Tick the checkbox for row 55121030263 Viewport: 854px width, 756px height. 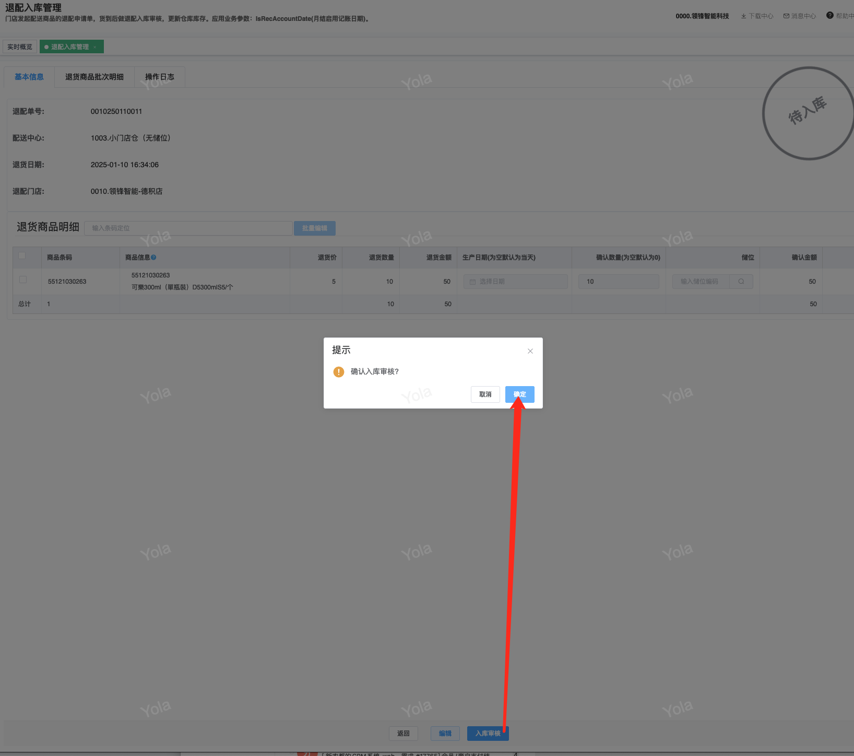(x=23, y=280)
